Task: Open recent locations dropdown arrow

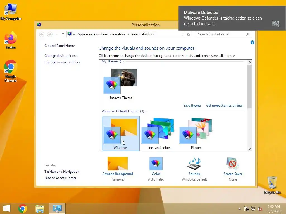Action: click(56, 34)
